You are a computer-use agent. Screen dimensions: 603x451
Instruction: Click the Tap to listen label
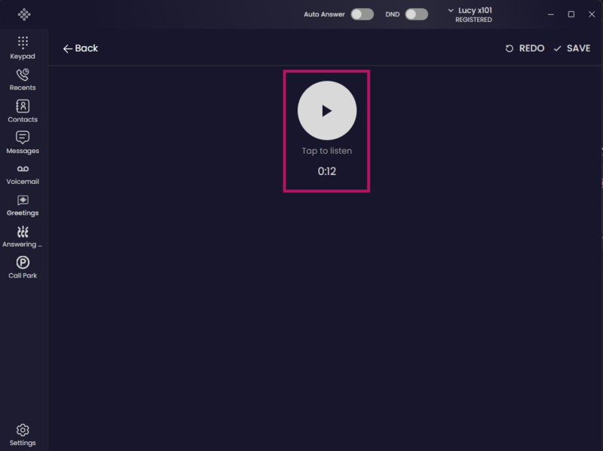[x=327, y=151]
